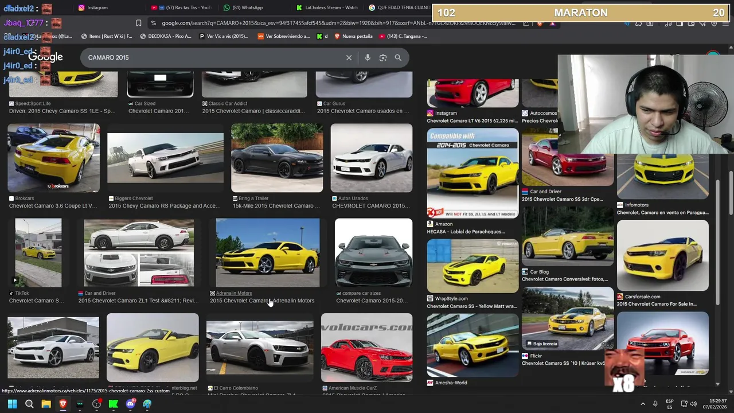The image size is (734, 413).
Task: Click the microphone icon in the system tray
Action: click(655, 404)
